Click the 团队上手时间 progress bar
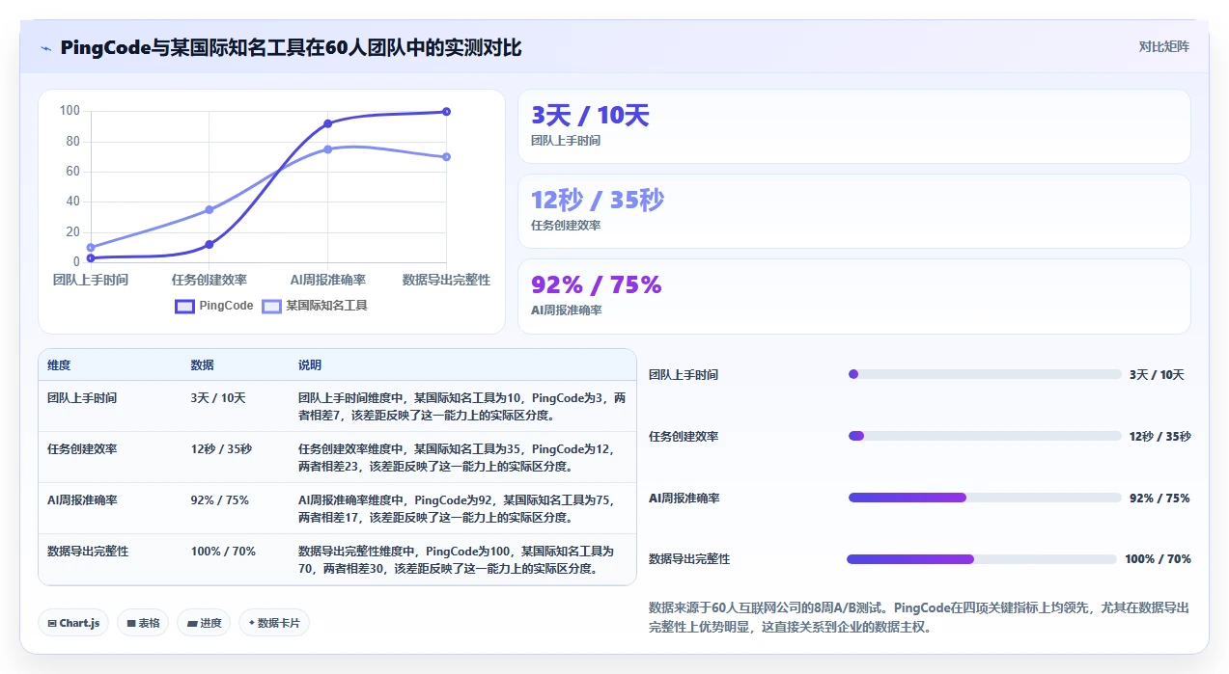The image size is (1229, 674). tap(985, 374)
